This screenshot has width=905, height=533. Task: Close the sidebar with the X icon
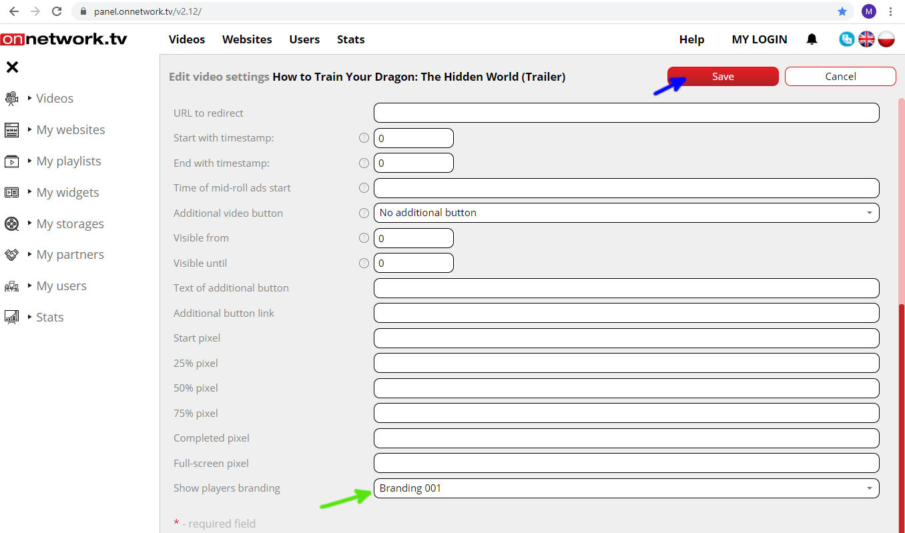12,67
